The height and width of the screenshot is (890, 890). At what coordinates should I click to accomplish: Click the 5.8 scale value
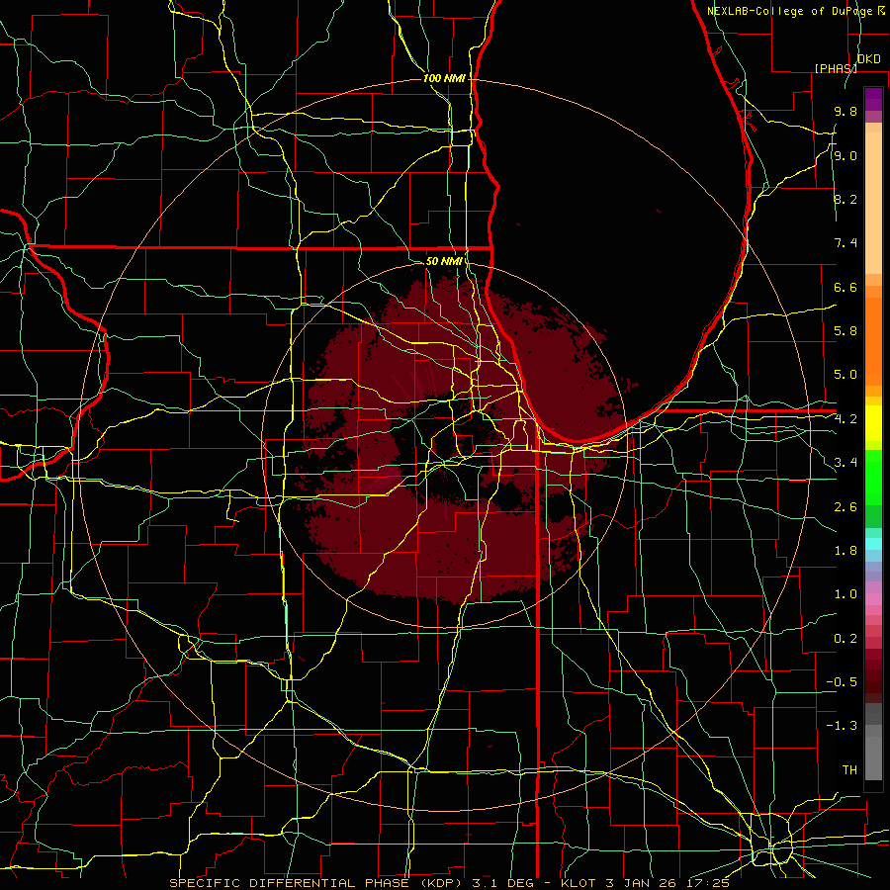tap(845, 331)
